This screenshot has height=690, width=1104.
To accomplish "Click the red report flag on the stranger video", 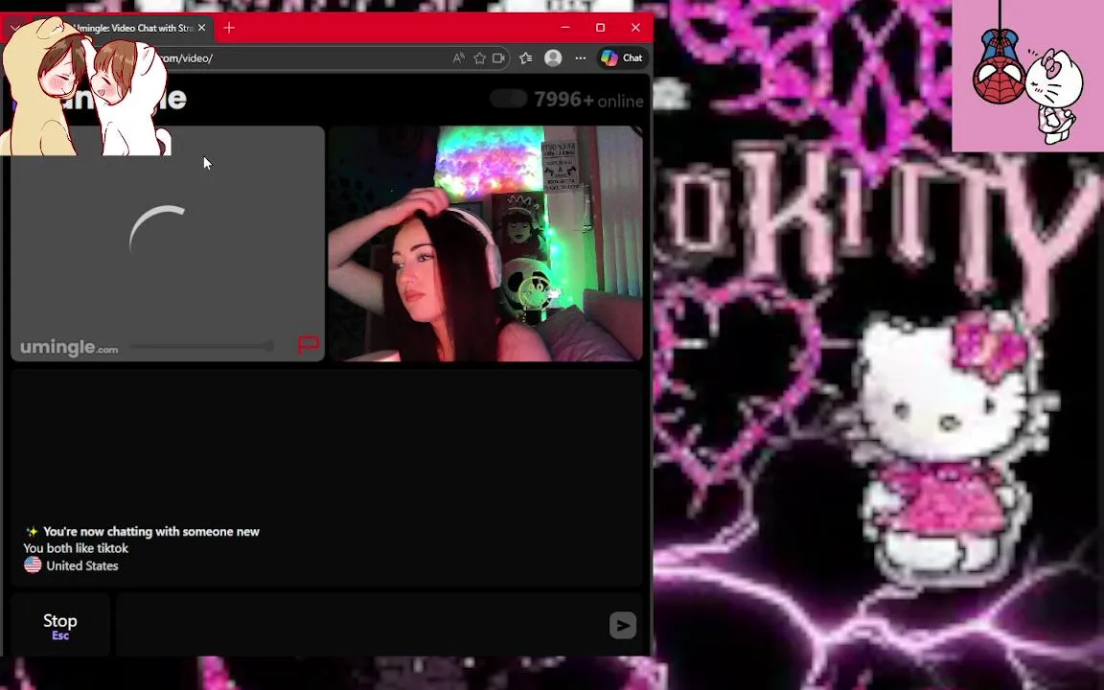I will click(x=309, y=345).
